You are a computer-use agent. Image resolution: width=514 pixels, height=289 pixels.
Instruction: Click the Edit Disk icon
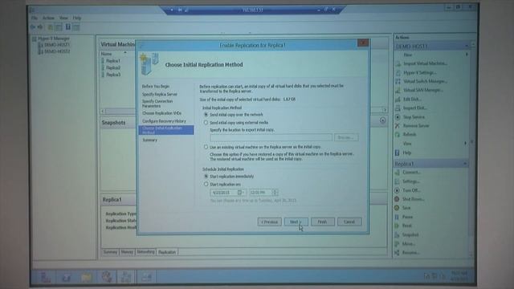tap(398, 99)
